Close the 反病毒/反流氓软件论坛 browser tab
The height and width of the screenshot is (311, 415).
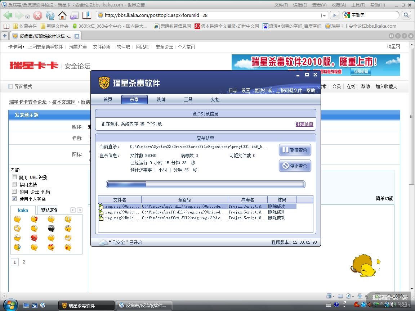[x=77, y=36]
